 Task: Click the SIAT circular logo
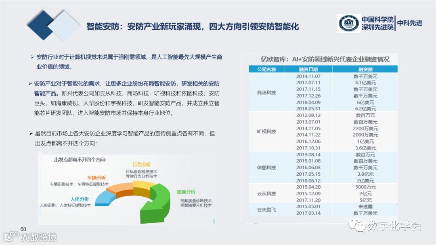tap(349, 23)
